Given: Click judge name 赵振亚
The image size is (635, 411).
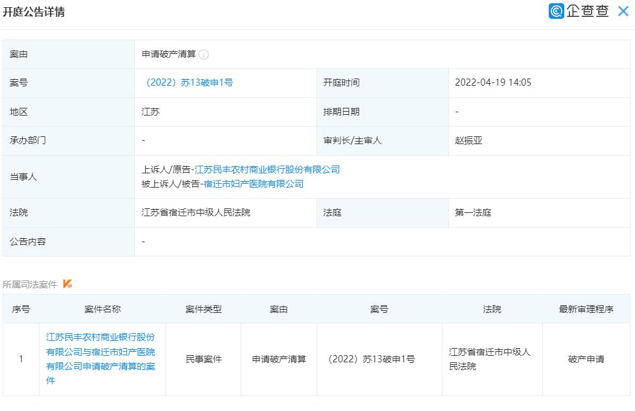Looking at the screenshot, I should click(468, 140).
